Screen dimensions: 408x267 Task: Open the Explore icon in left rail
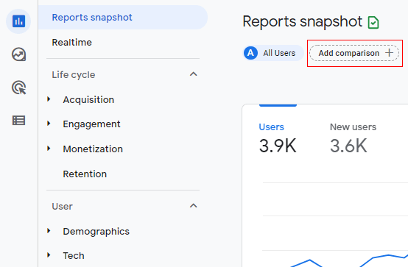[x=18, y=54]
